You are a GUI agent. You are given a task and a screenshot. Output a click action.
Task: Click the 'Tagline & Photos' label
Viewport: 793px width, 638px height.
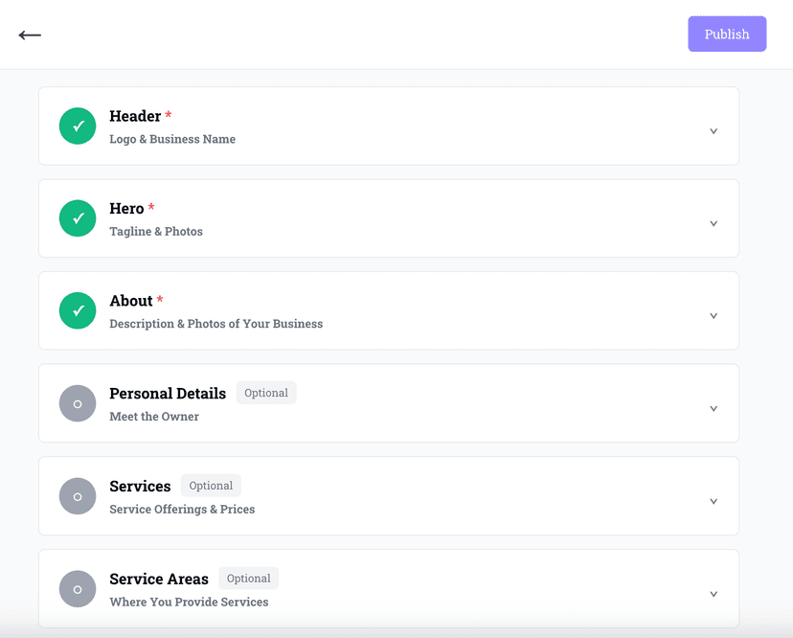(x=156, y=231)
